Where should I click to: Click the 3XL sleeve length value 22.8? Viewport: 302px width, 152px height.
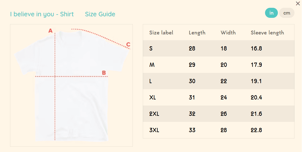[256, 130]
